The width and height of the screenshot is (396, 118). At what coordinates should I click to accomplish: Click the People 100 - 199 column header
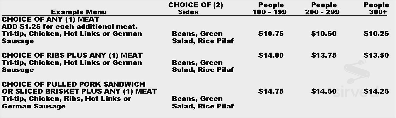coord(270,9)
